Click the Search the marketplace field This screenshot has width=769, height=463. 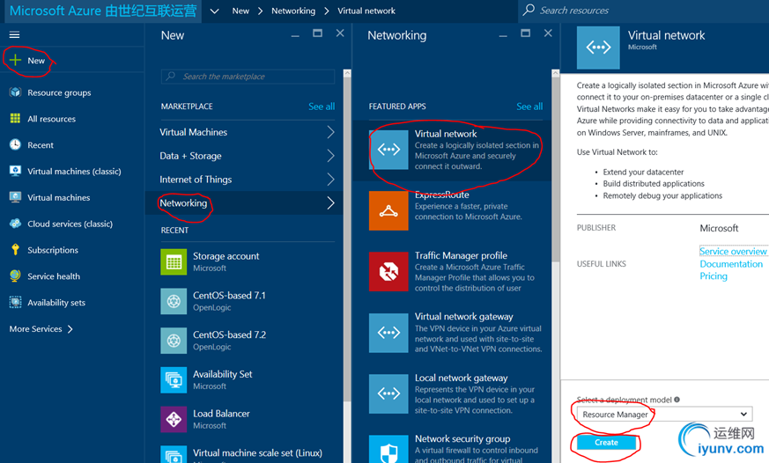click(x=248, y=77)
